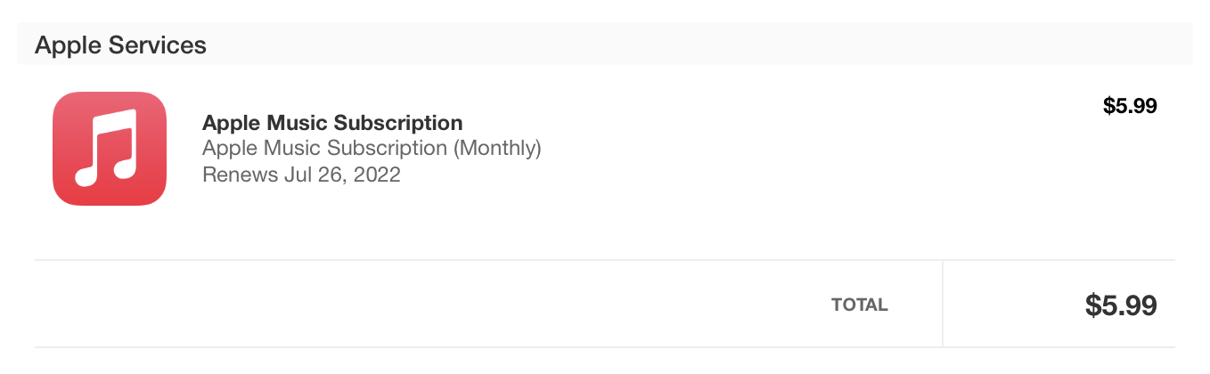
Task: Select the $5.99 item price at top right
Action: click(x=1129, y=106)
